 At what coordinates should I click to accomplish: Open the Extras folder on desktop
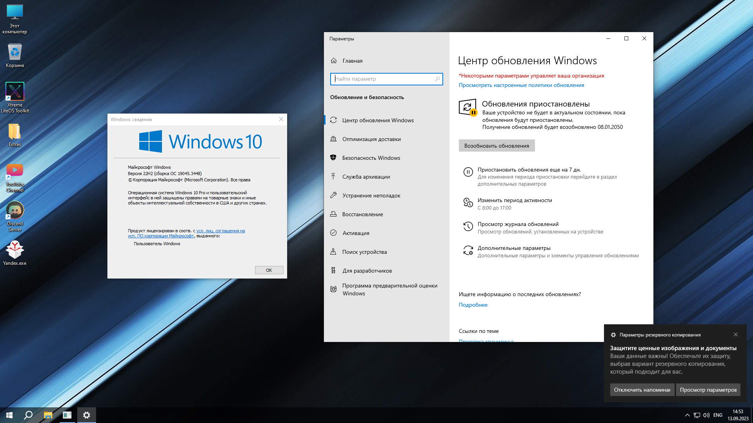point(15,132)
